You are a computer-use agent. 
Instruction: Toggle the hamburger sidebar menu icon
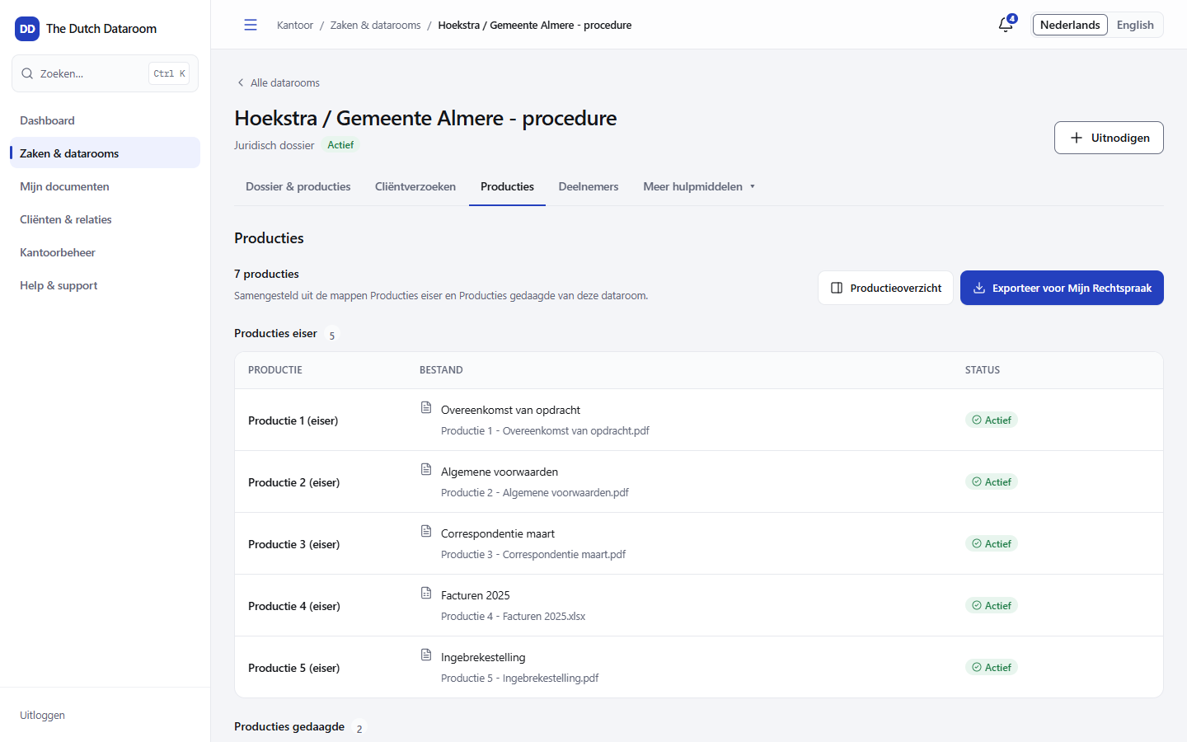[x=251, y=25]
